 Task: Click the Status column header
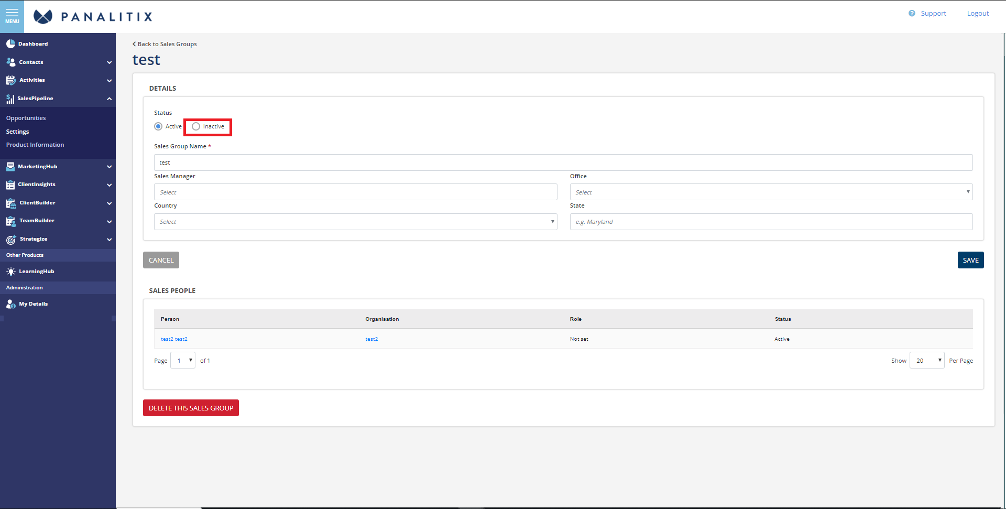click(783, 319)
